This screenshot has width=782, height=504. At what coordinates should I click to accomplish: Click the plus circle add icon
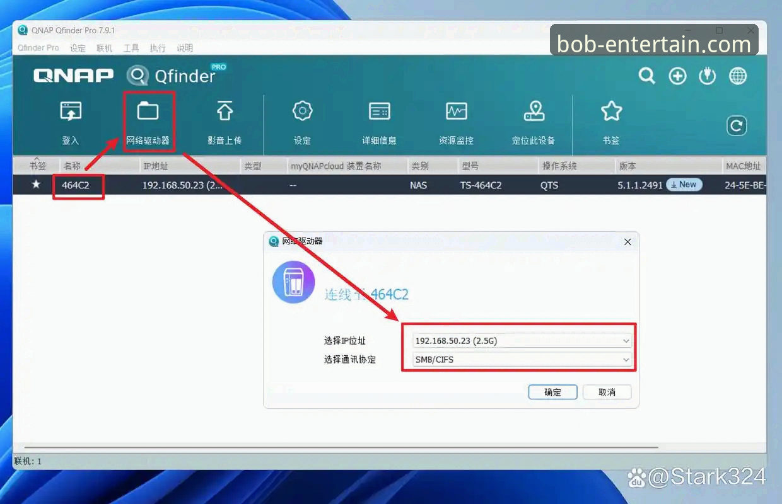click(x=677, y=76)
